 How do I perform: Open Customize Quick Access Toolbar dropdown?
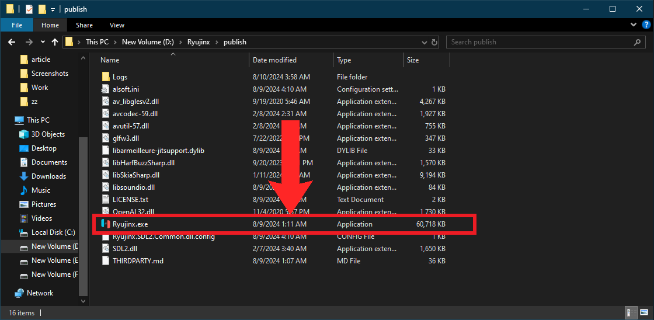pyautogui.click(x=53, y=9)
